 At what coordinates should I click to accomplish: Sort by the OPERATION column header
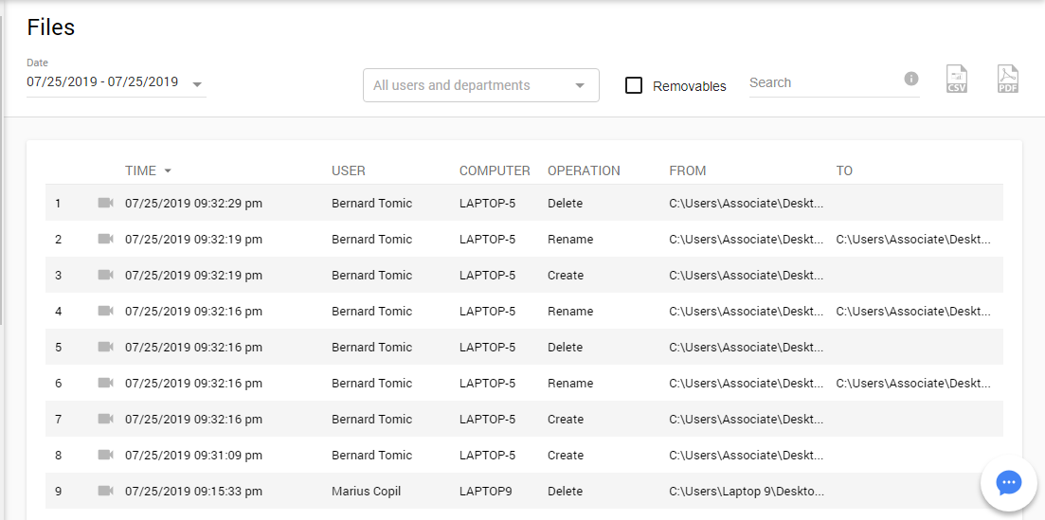584,171
